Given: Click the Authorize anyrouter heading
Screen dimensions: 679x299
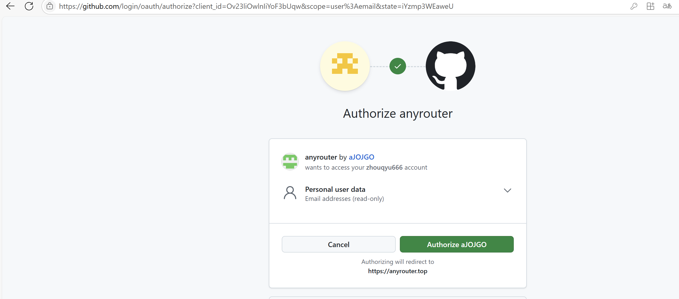Looking at the screenshot, I should 398,114.
